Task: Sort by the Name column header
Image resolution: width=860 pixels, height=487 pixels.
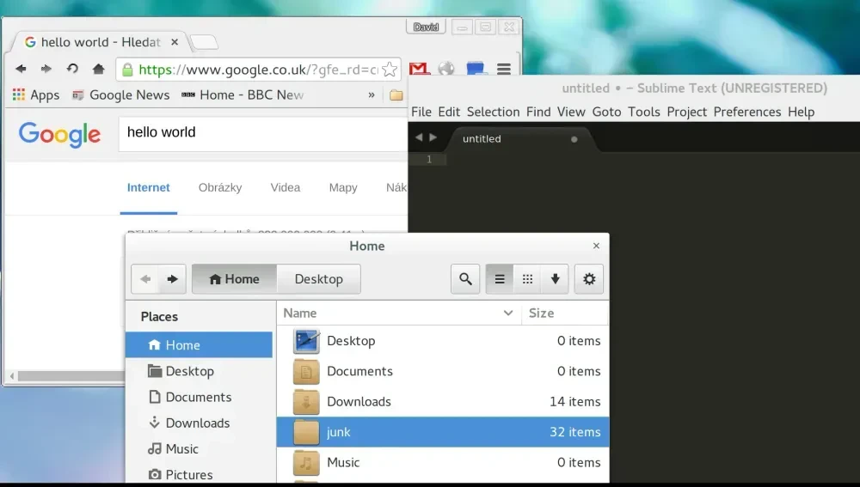Action: pyautogui.click(x=399, y=313)
